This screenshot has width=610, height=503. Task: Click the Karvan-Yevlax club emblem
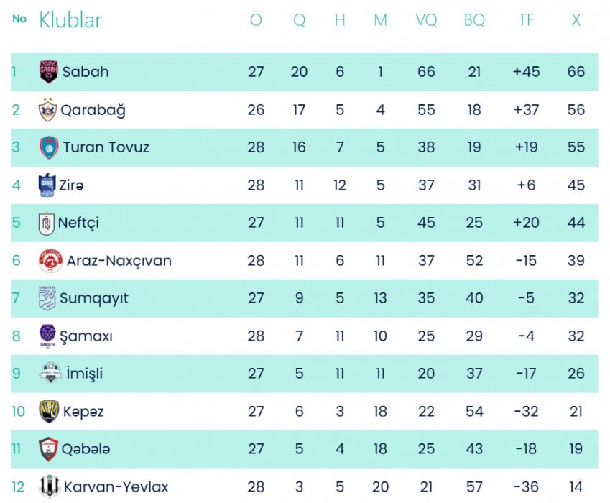tap(49, 486)
